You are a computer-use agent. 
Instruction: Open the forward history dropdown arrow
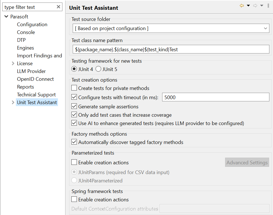[x=262, y=6]
